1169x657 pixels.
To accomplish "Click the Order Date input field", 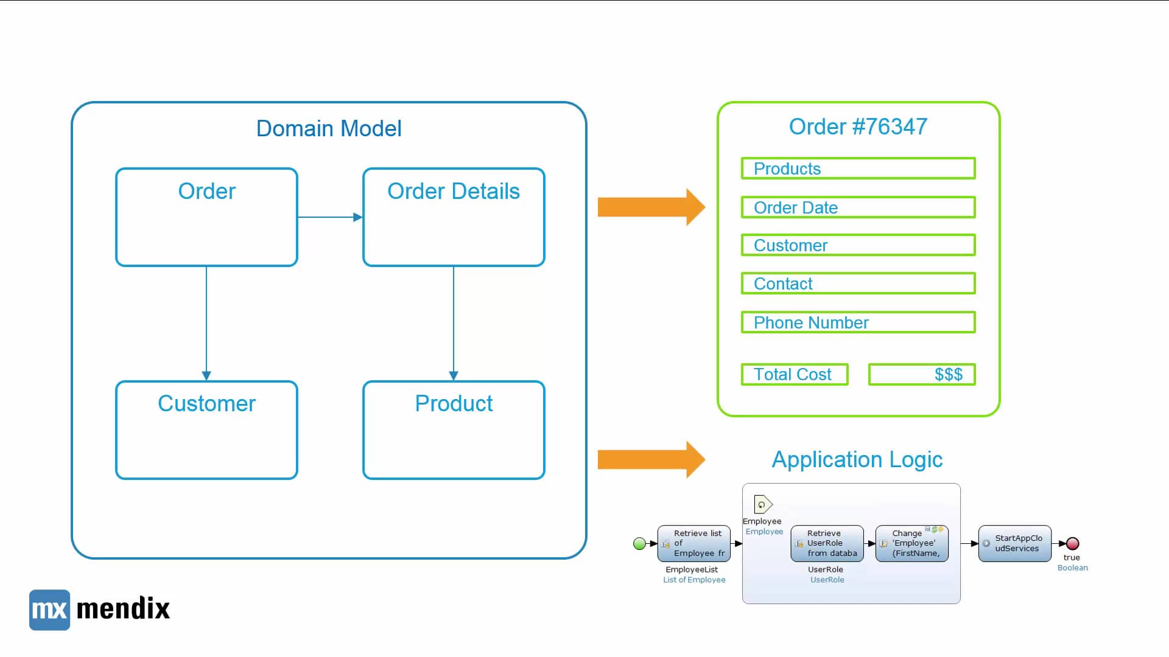I will [858, 207].
